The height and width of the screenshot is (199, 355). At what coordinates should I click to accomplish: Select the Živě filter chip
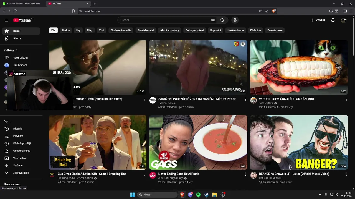click(x=102, y=30)
